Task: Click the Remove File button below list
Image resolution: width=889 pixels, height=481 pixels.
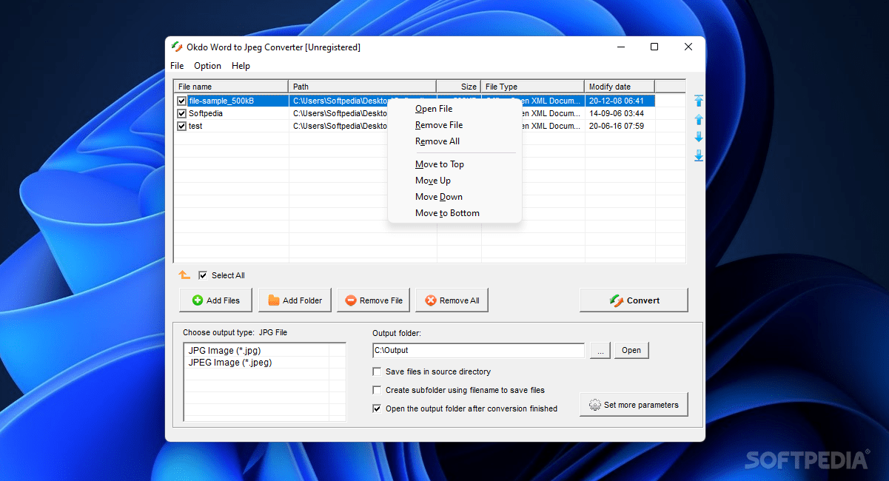Action: tap(373, 300)
